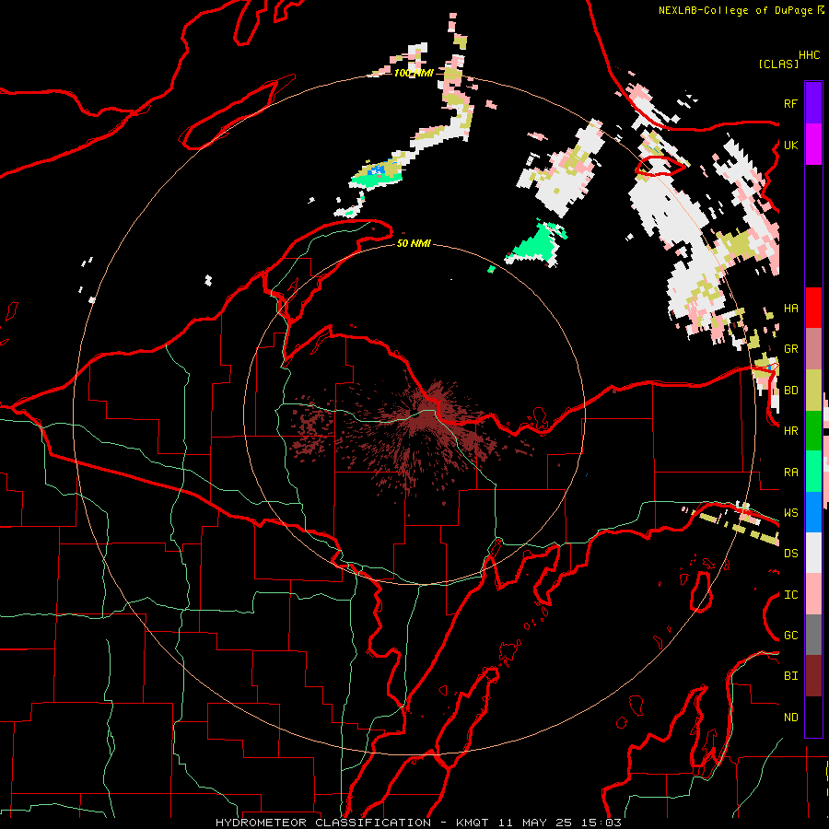Click the HR dark green legend swatch
Image resolution: width=829 pixels, height=829 pixels.
point(813,430)
